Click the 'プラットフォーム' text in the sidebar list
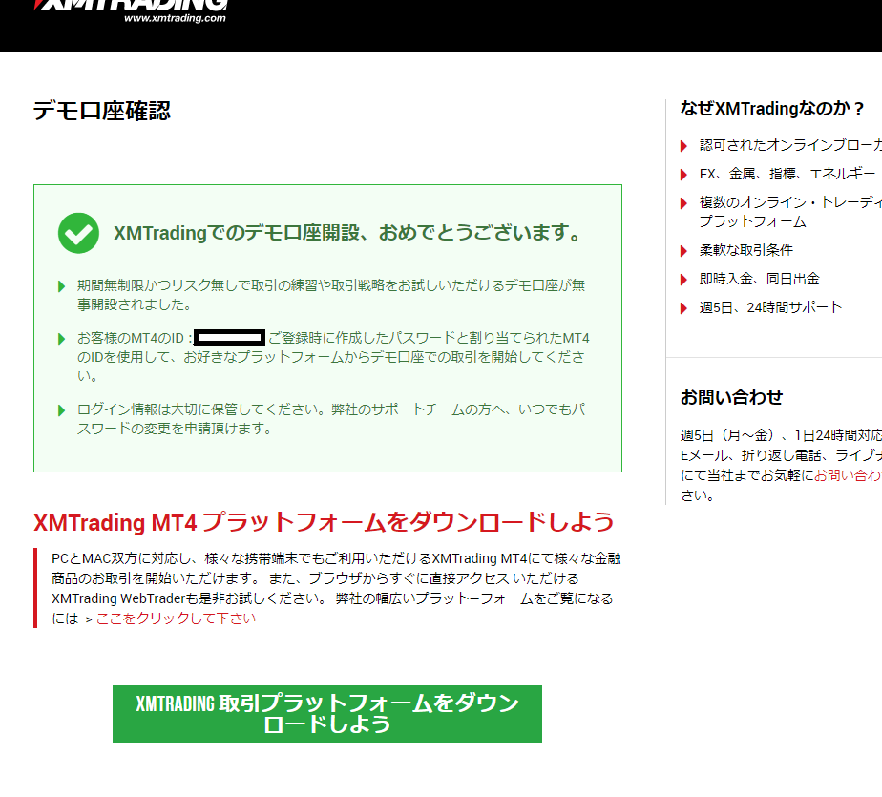 click(752, 221)
